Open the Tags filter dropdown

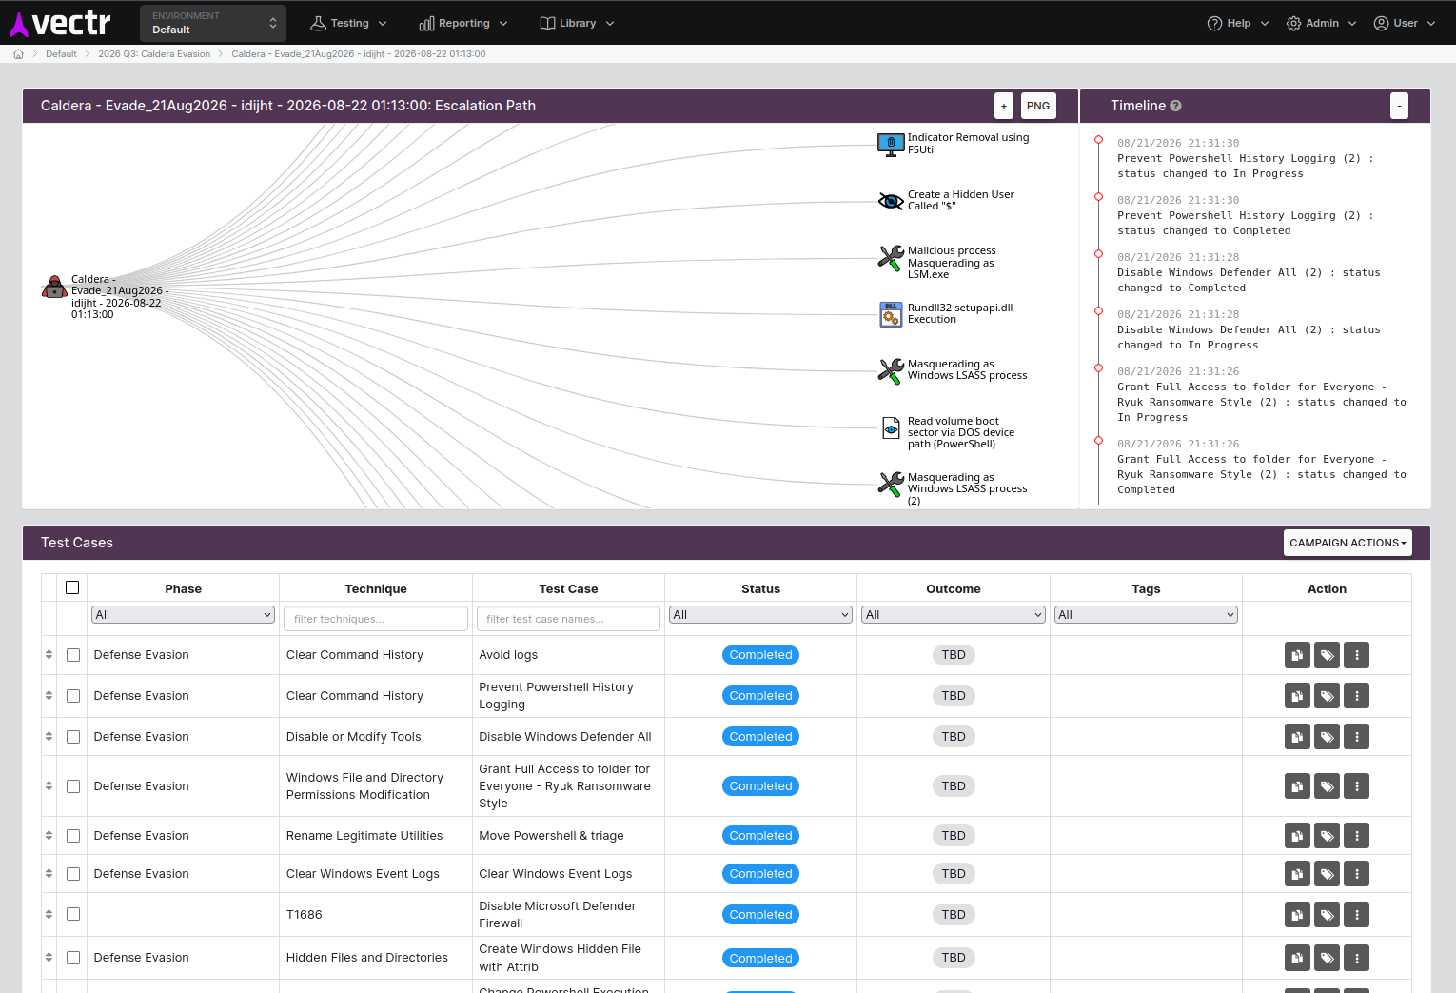(x=1146, y=615)
